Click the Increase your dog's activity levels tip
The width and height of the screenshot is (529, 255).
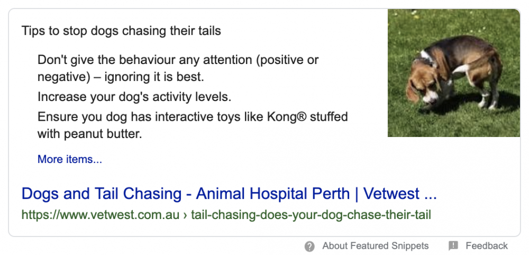[x=134, y=97]
